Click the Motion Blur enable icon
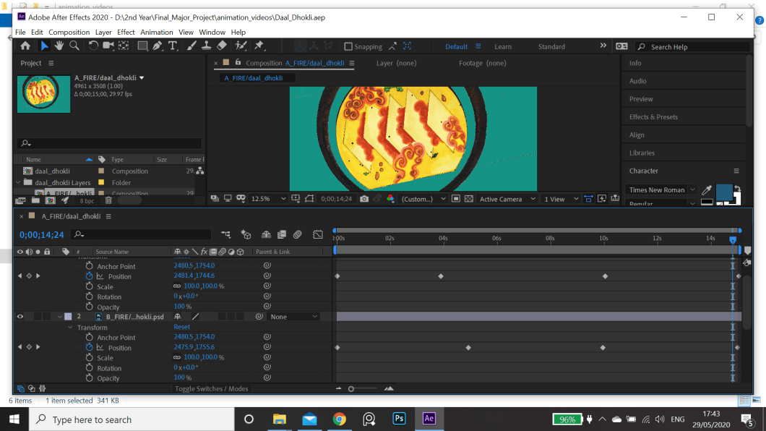 tap(298, 234)
